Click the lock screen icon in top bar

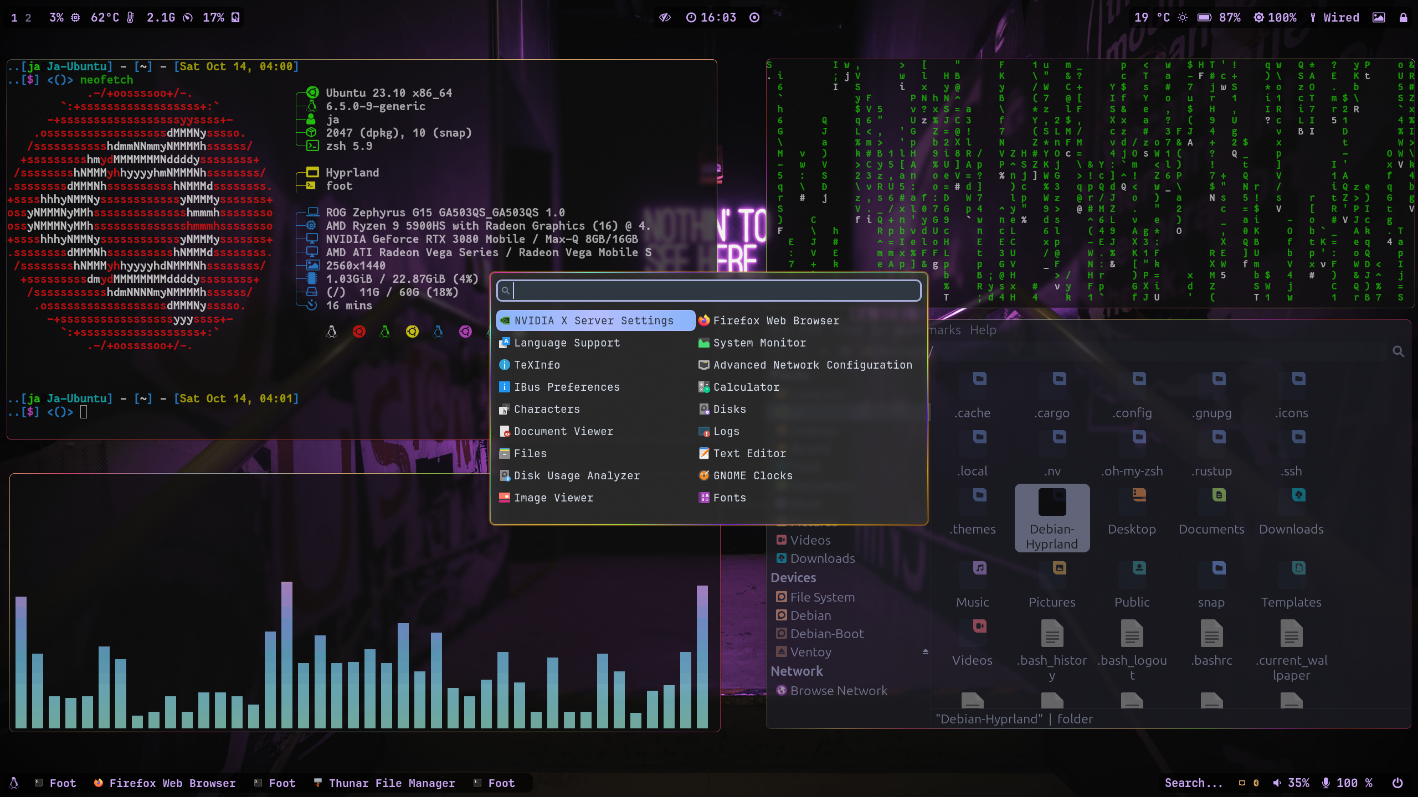[1403, 18]
